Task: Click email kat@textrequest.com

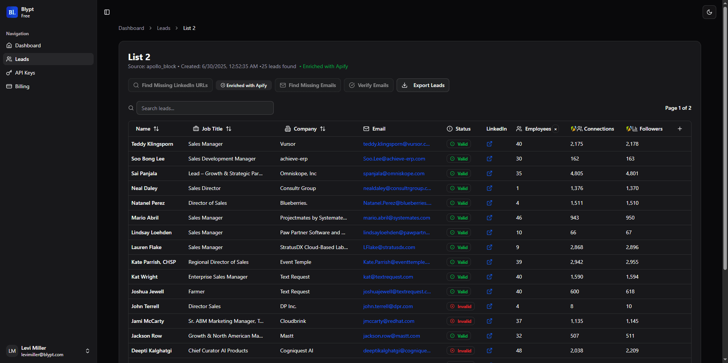Action: [388, 277]
